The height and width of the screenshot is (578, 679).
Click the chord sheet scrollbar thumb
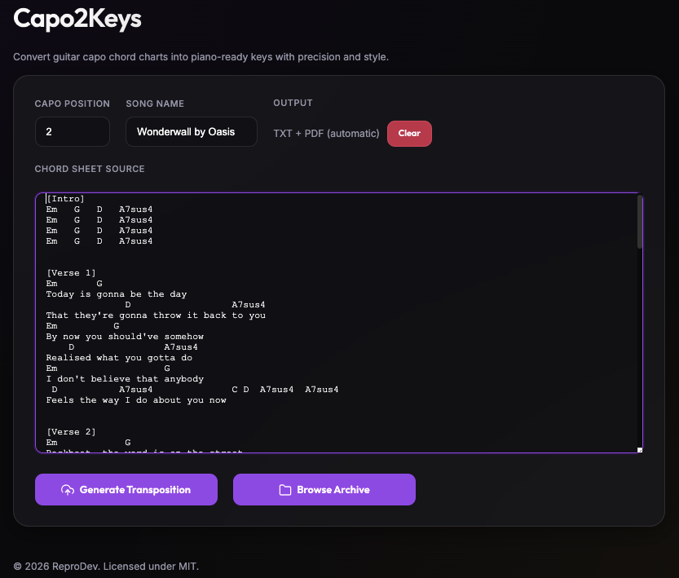pos(640,222)
